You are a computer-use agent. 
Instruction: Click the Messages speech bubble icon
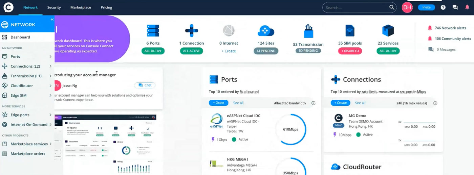[x=431, y=49]
